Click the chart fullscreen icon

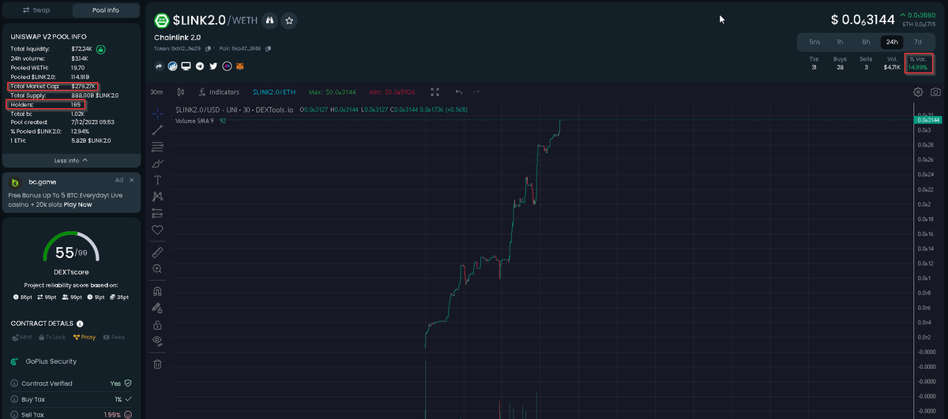434,92
